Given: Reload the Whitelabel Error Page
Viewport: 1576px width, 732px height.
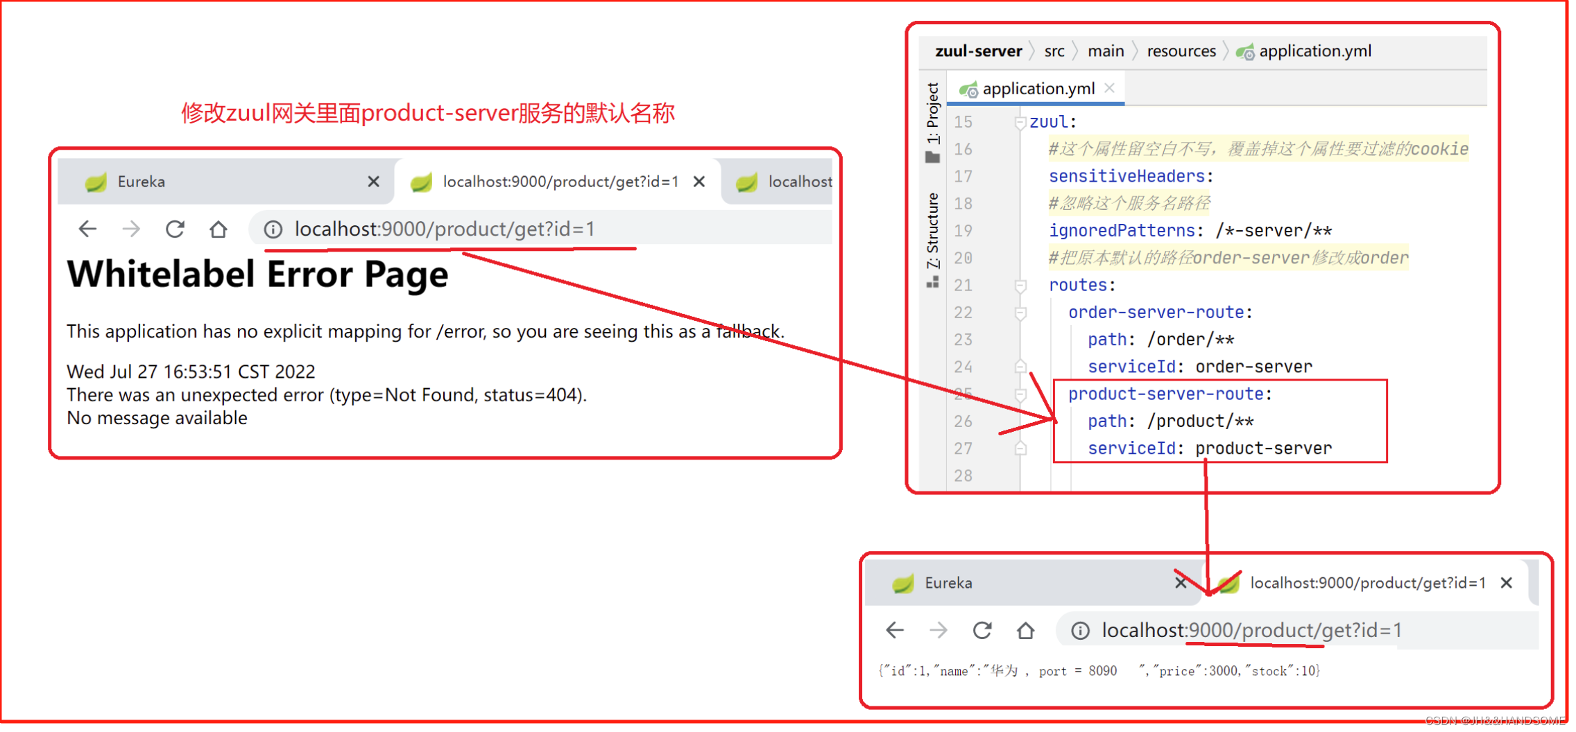Looking at the screenshot, I should pyautogui.click(x=175, y=229).
